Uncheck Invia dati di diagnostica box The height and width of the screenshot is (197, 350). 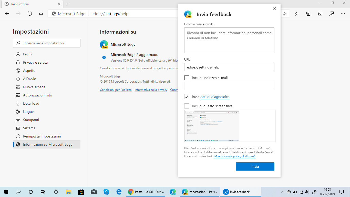(187, 97)
